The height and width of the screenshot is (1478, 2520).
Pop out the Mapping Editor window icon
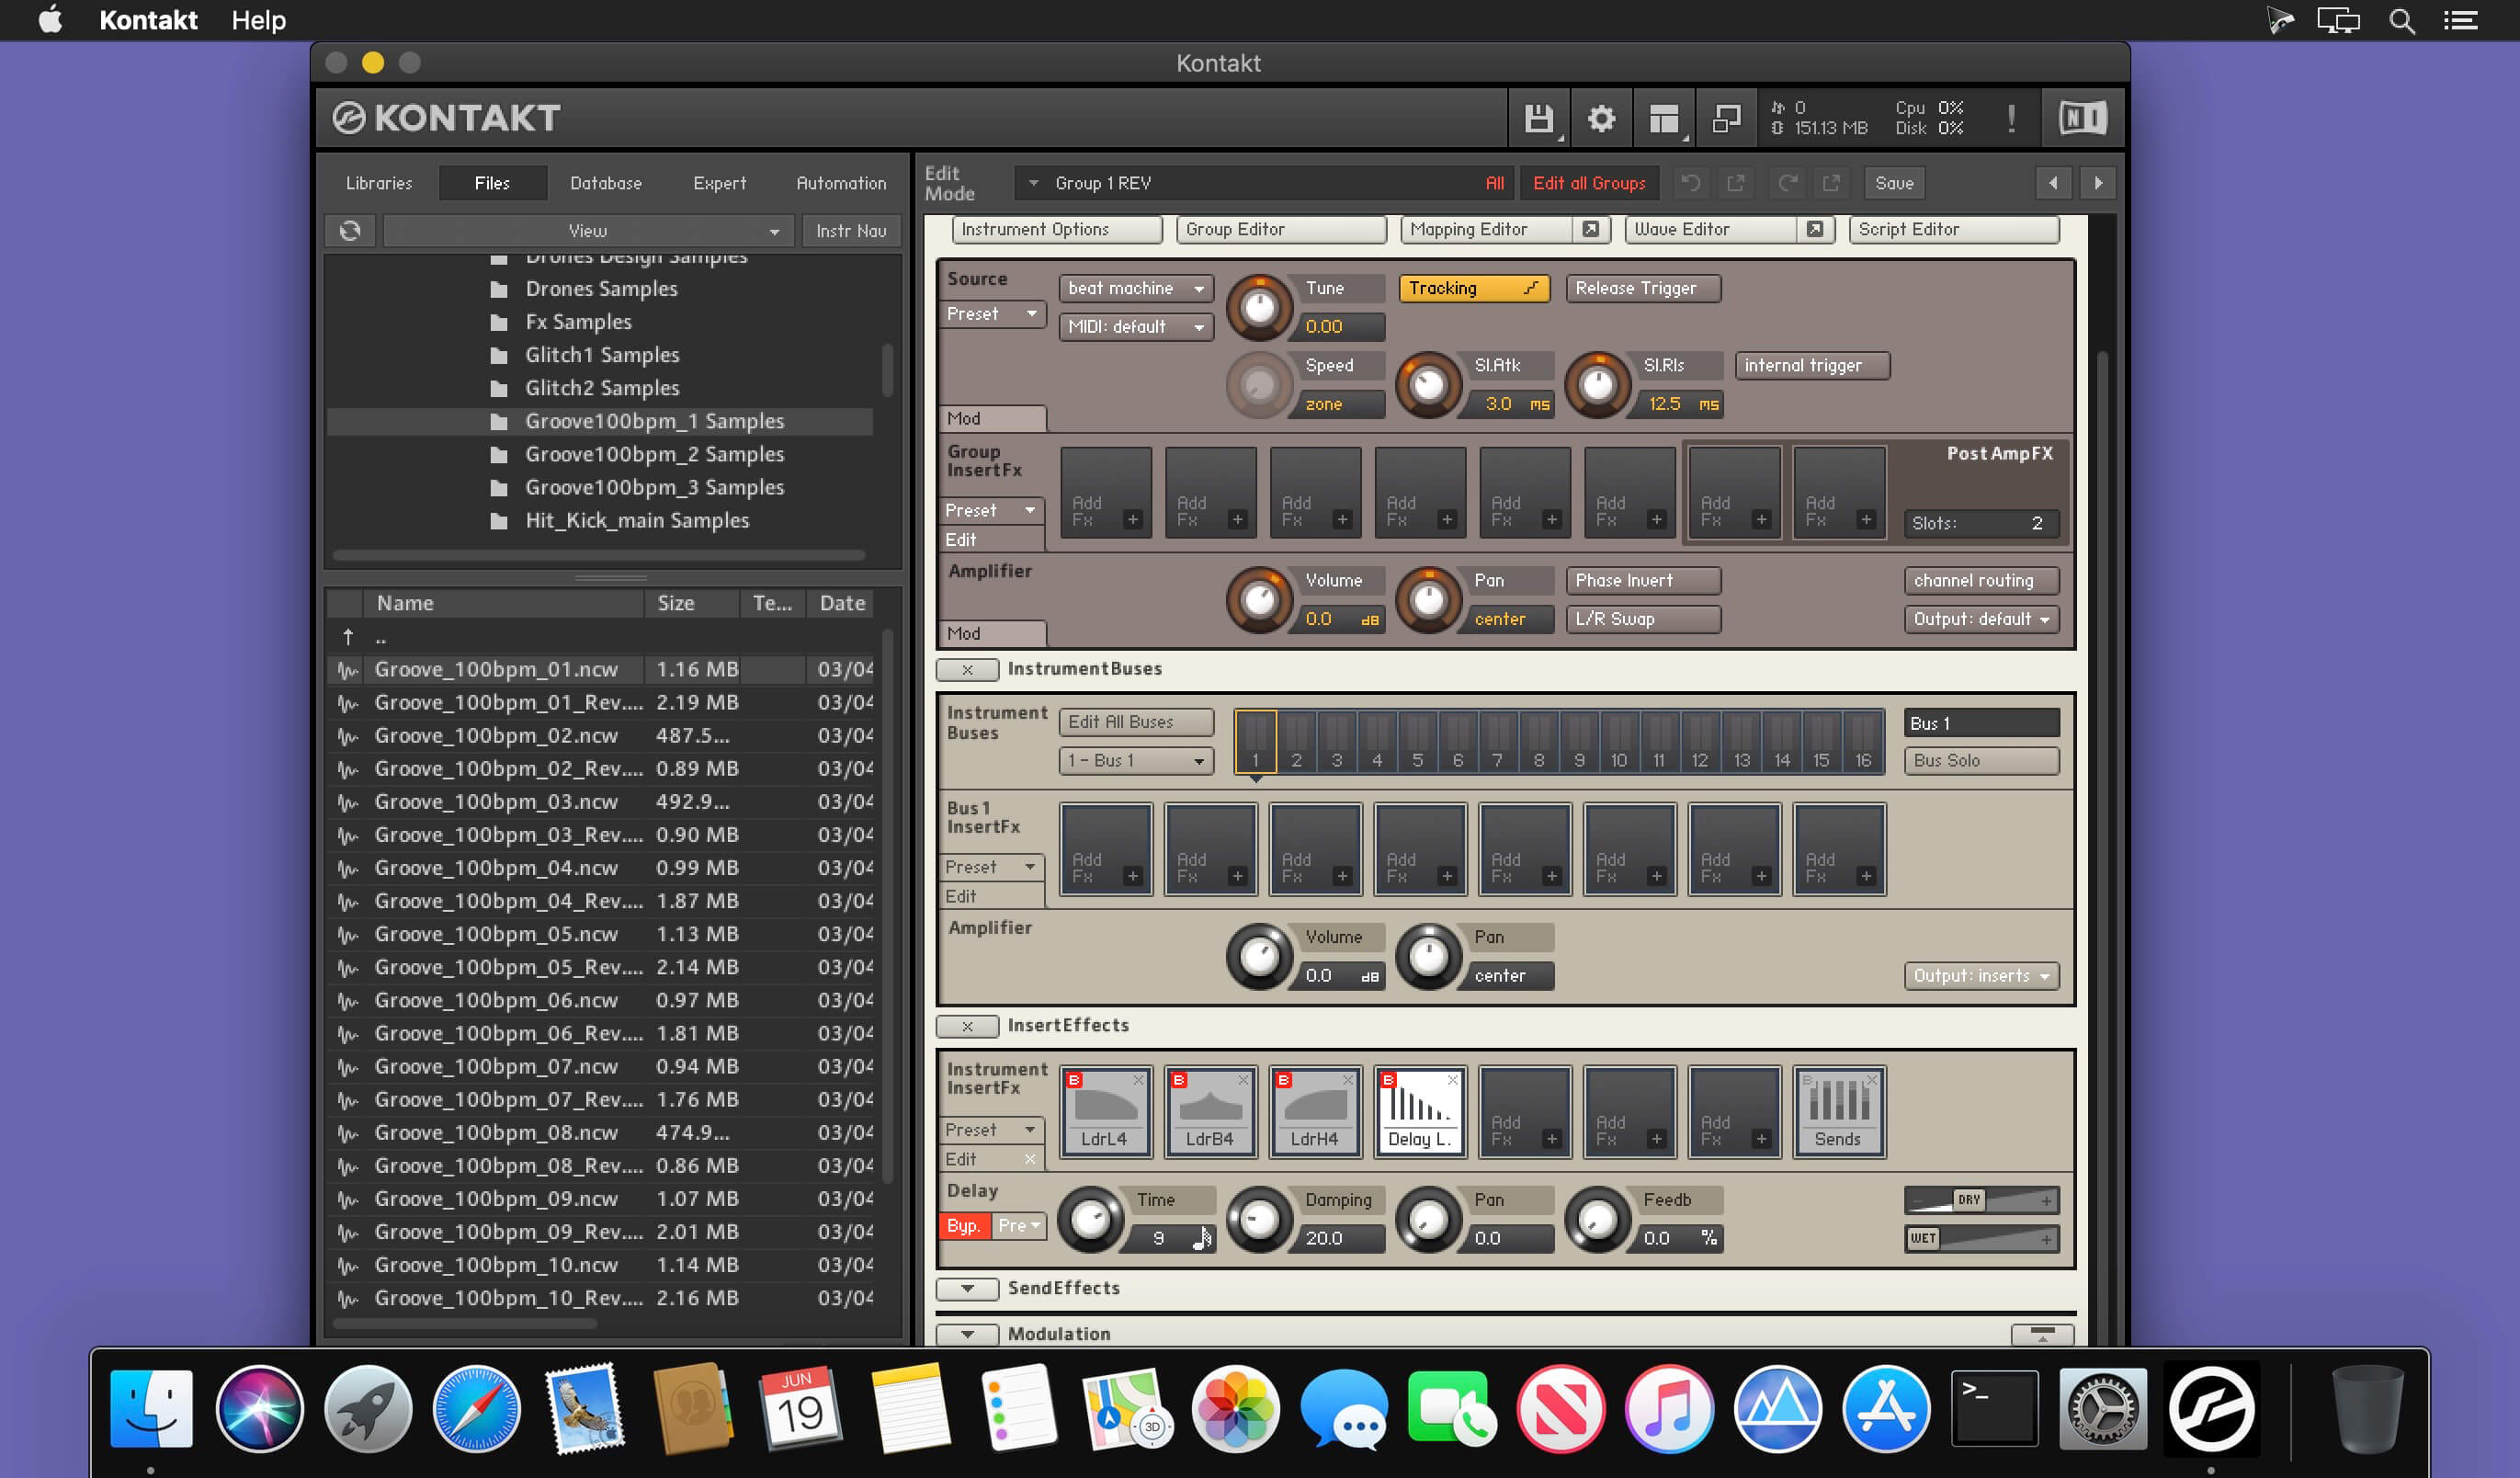(1590, 230)
